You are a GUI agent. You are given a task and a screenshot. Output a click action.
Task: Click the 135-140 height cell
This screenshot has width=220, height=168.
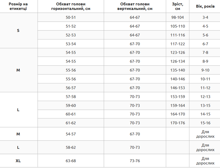(178, 70)
